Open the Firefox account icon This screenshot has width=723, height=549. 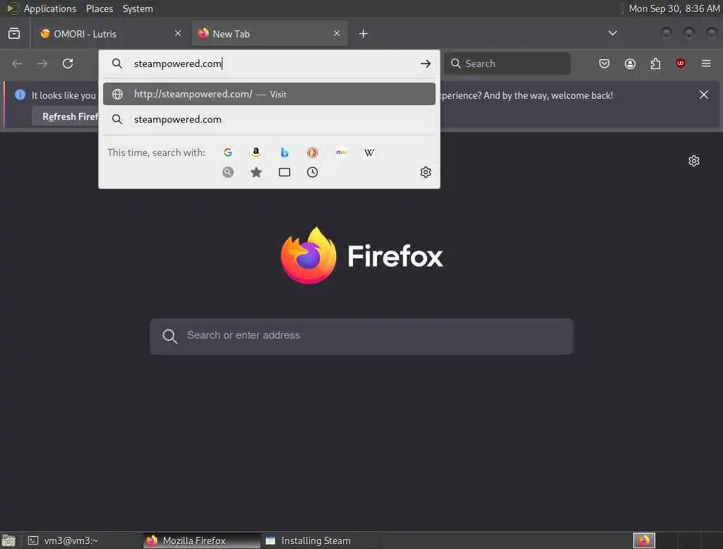(x=630, y=64)
